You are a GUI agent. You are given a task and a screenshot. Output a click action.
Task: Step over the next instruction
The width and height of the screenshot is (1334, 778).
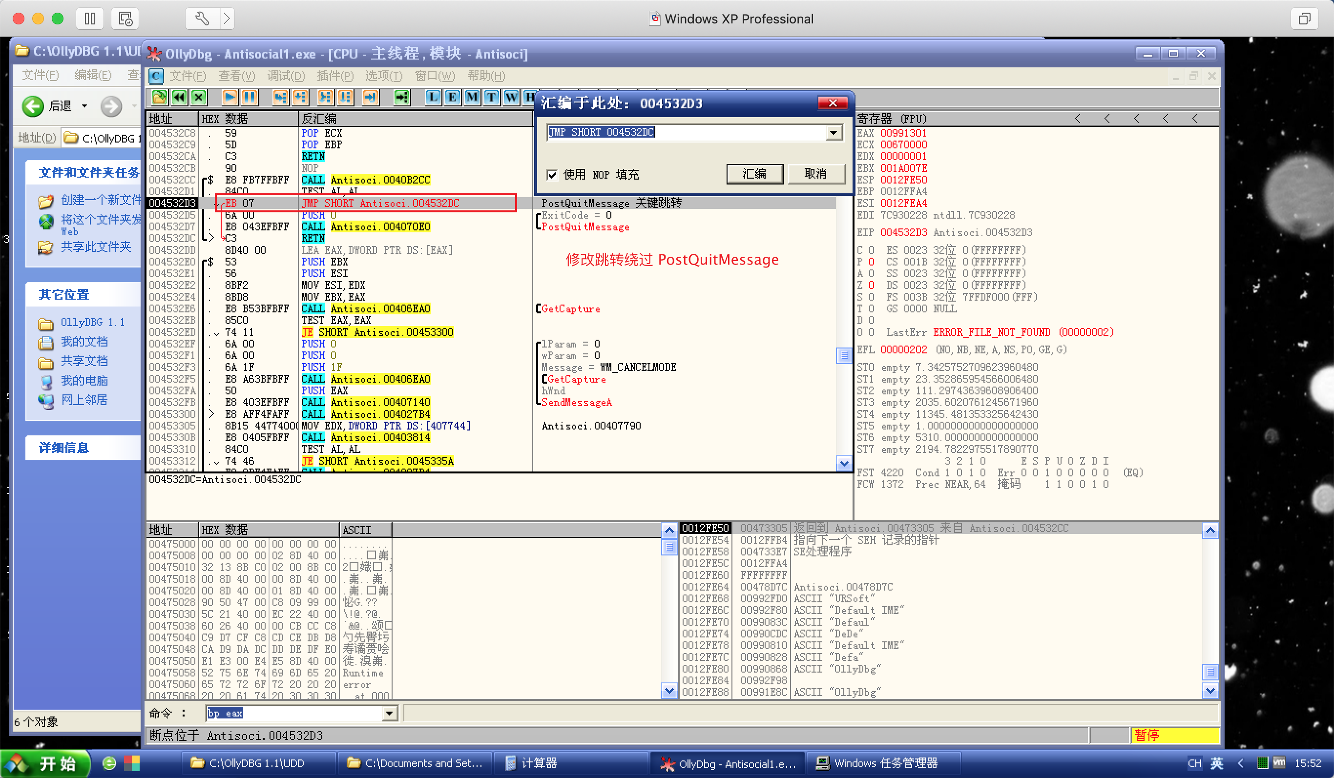pyautogui.click(x=300, y=97)
